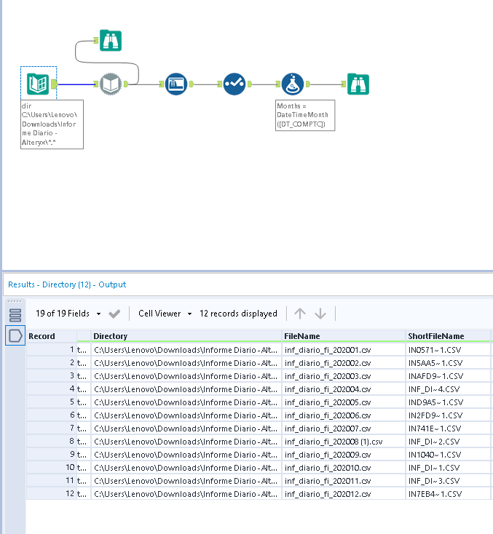This screenshot has width=493, height=534.
Task: Select the Browse tool above the workflow
Action: pos(110,41)
